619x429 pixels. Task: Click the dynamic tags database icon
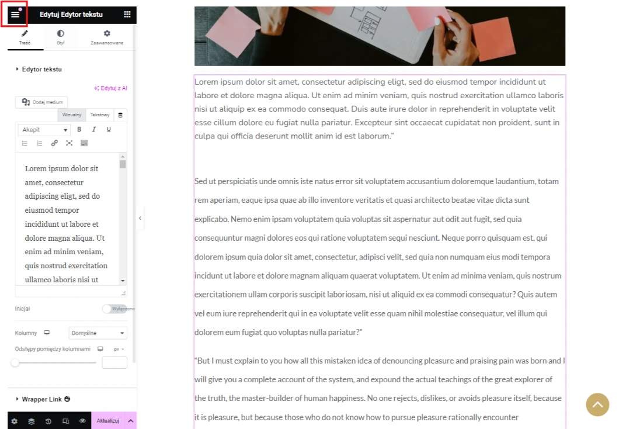[x=120, y=115]
